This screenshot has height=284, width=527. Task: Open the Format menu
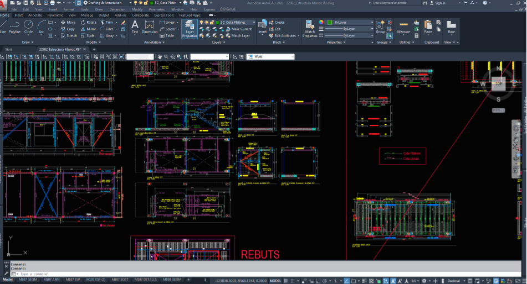(69, 9)
